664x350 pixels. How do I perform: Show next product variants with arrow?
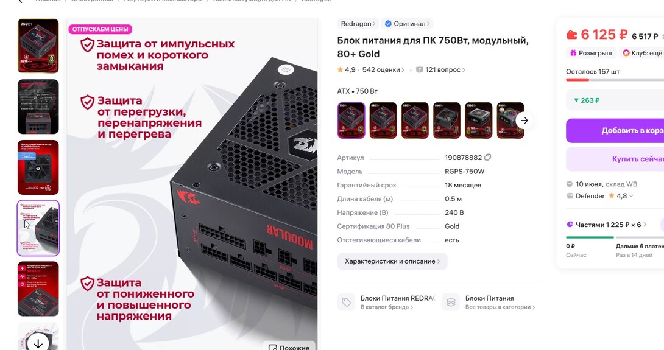coord(524,121)
